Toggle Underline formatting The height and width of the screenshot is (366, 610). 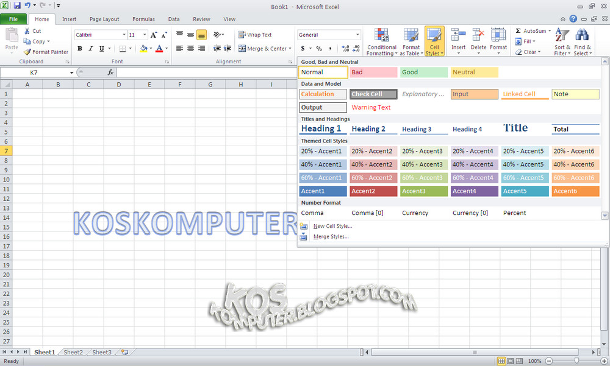coord(101,49)
